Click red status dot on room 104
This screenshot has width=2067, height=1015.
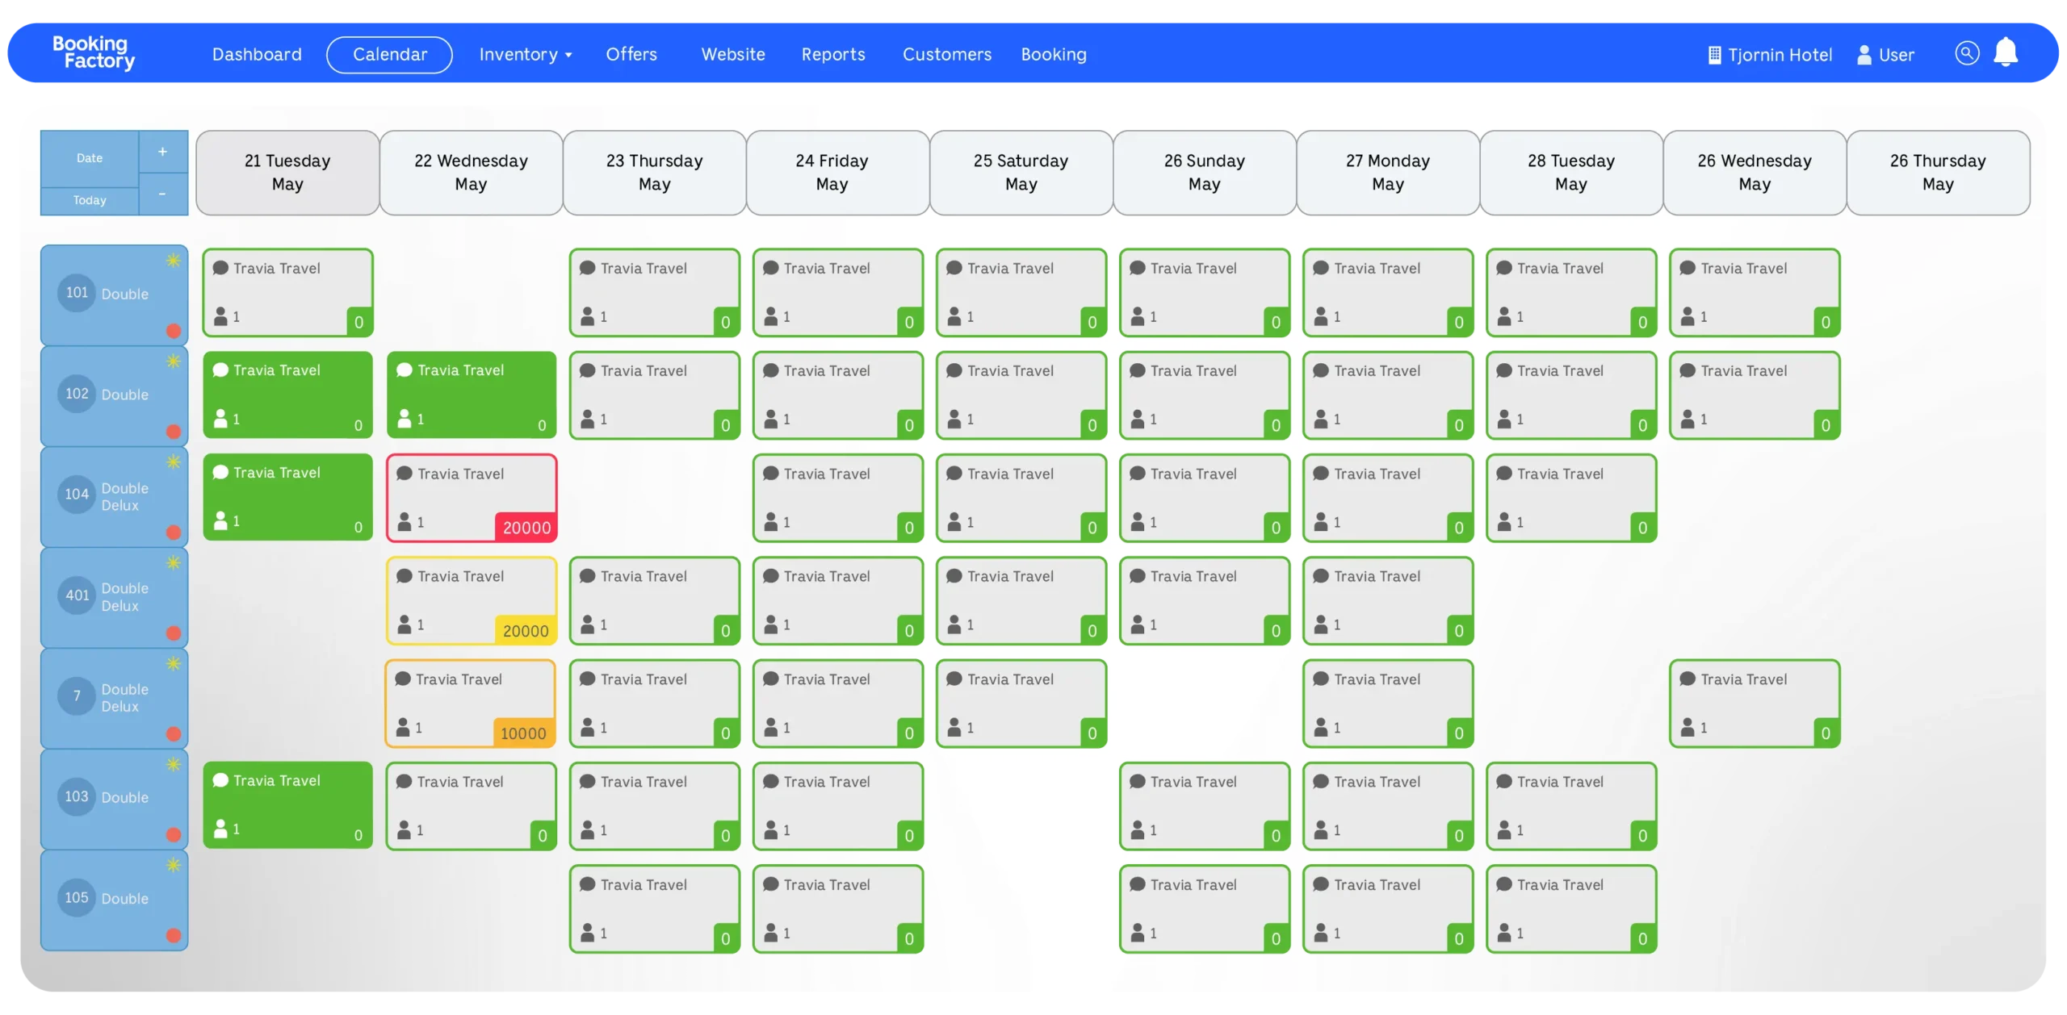tap(173, 533)
